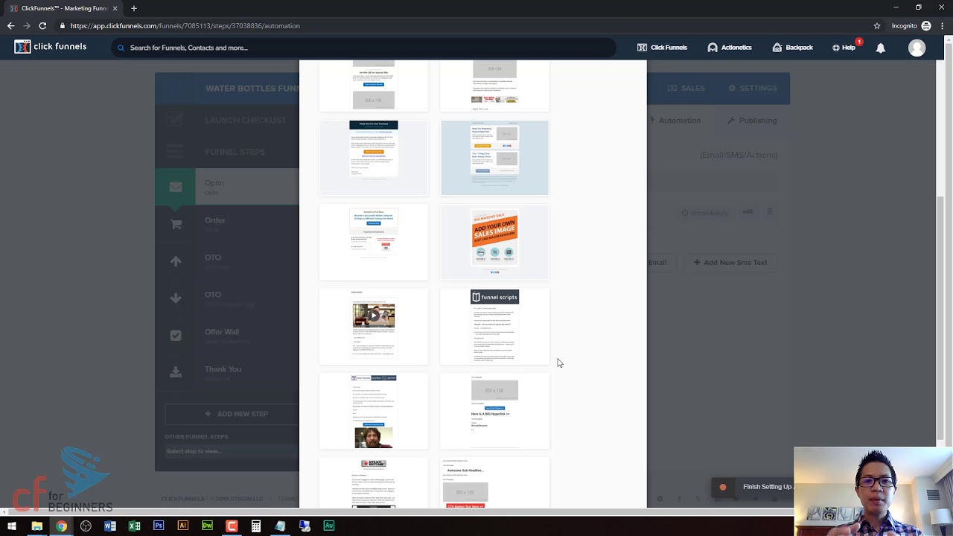
Task: Switch to the Sales tab
Action: 686,88
